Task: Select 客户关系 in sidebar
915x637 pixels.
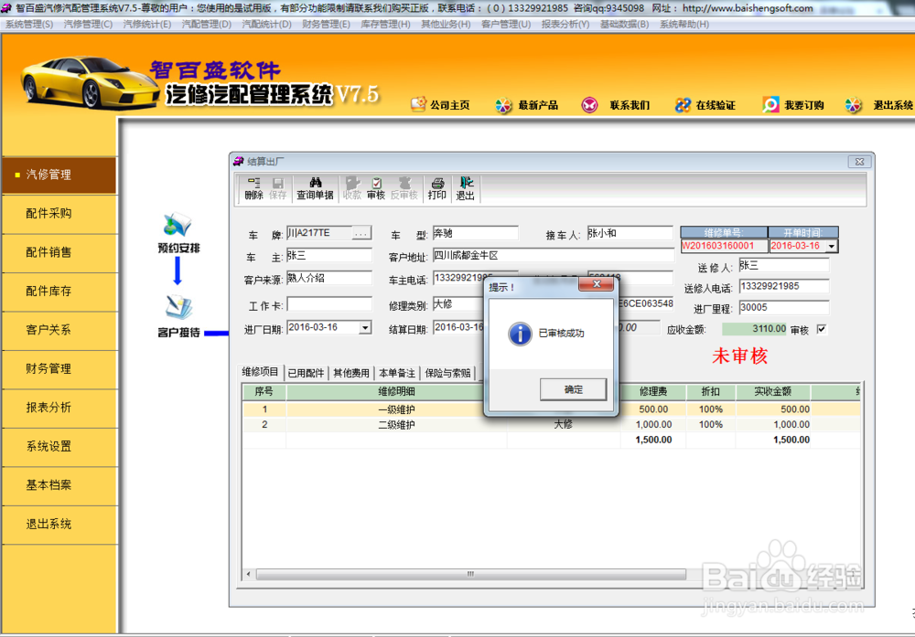Action: 59,331
